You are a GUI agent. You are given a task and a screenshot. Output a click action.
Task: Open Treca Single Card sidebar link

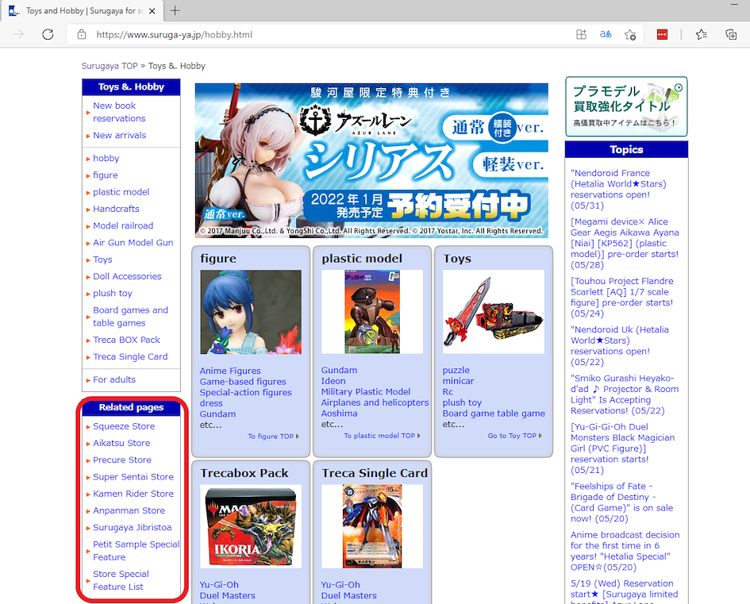click(130, 356)
